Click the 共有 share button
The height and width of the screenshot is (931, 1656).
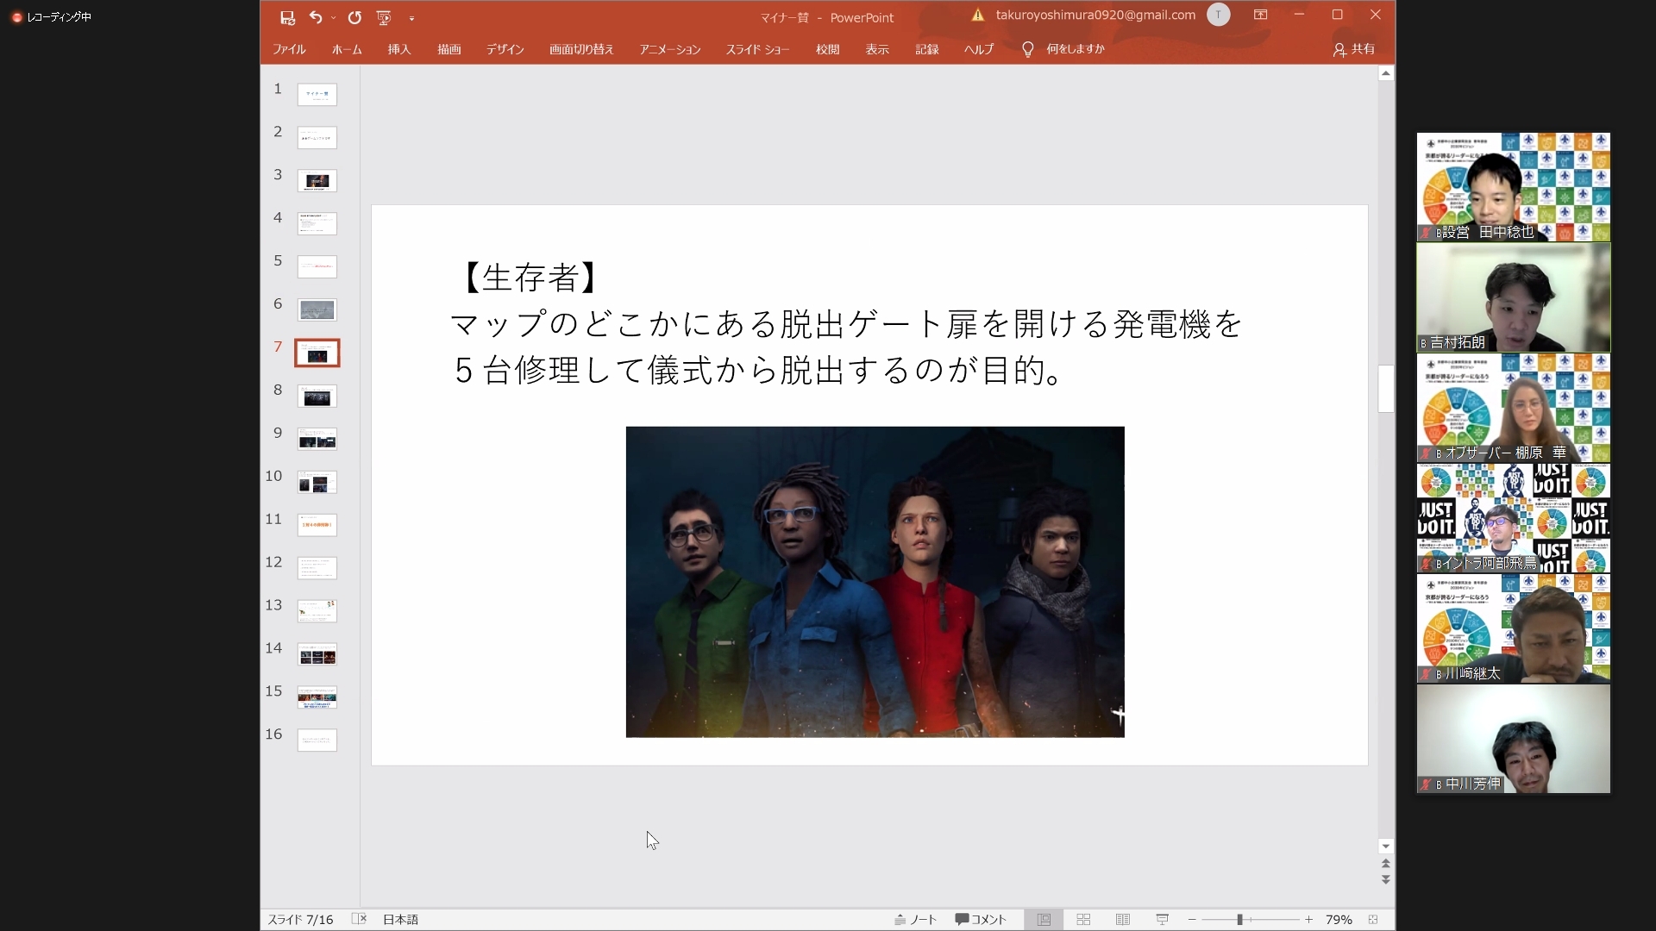coord(1353,49)
